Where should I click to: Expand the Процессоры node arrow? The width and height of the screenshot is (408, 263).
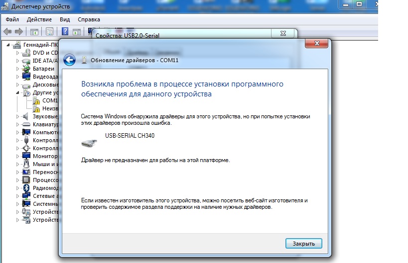(x=17, y=180)
